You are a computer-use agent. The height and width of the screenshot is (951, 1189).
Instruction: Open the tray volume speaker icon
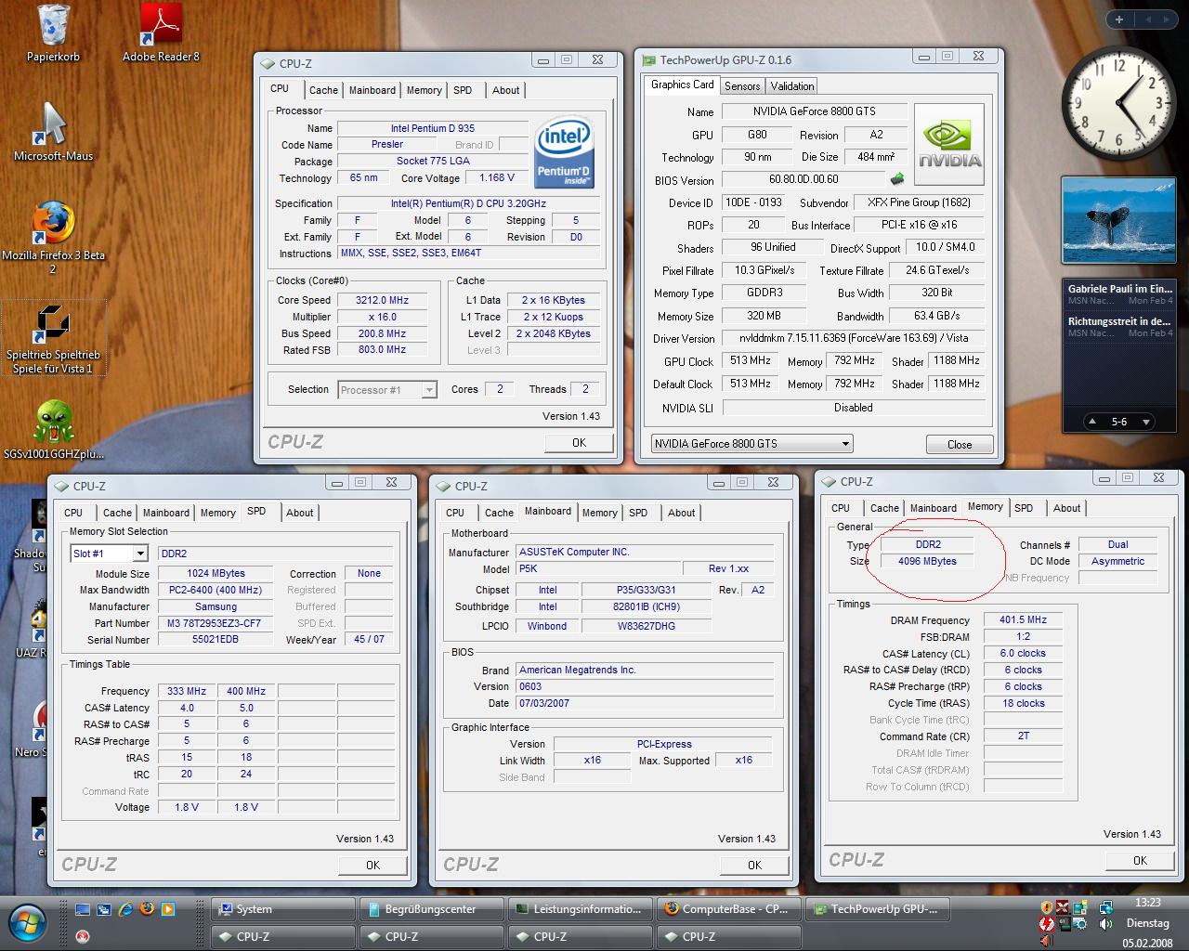coord(1106,924)
